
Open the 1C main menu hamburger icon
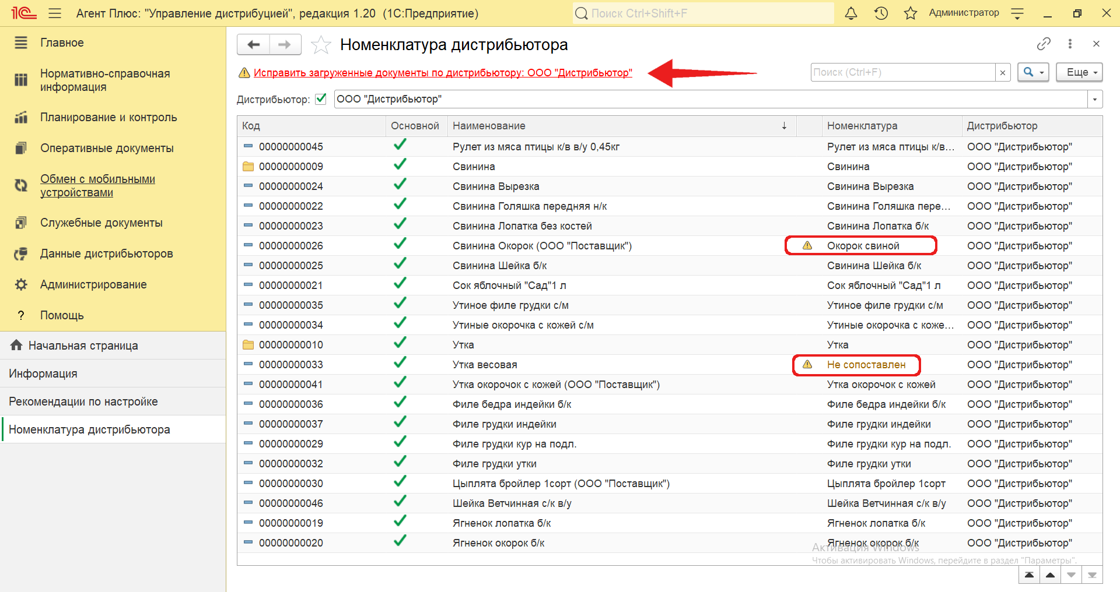55,13
